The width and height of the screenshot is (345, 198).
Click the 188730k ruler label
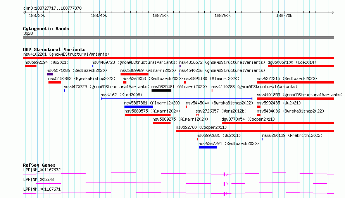point(37,15)
